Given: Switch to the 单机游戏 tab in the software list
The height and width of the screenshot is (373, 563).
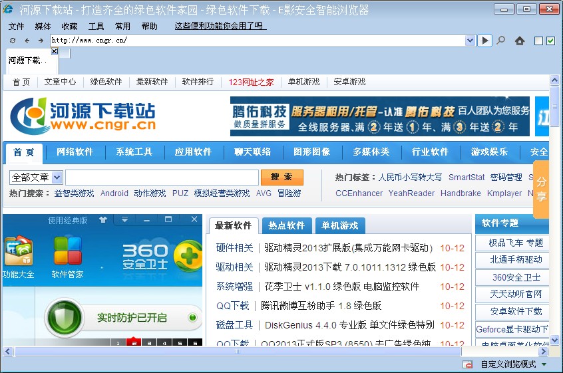Looking at the screenshot, I should pos(339,225).
